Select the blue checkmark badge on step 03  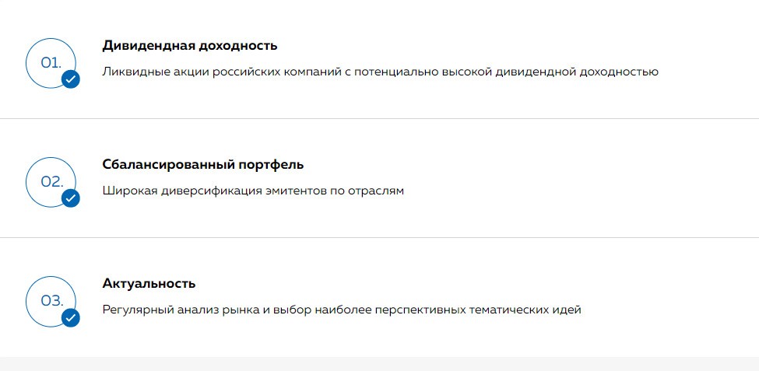pos(71,318)
